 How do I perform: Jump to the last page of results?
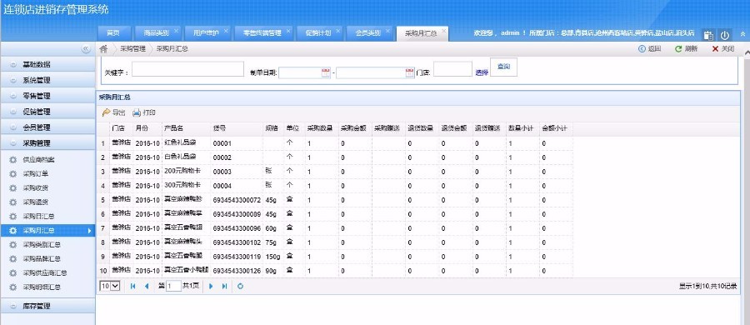pos(224,286)
